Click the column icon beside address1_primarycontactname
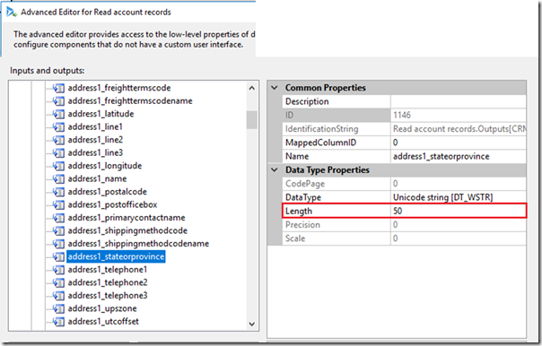 pos(58,218)
